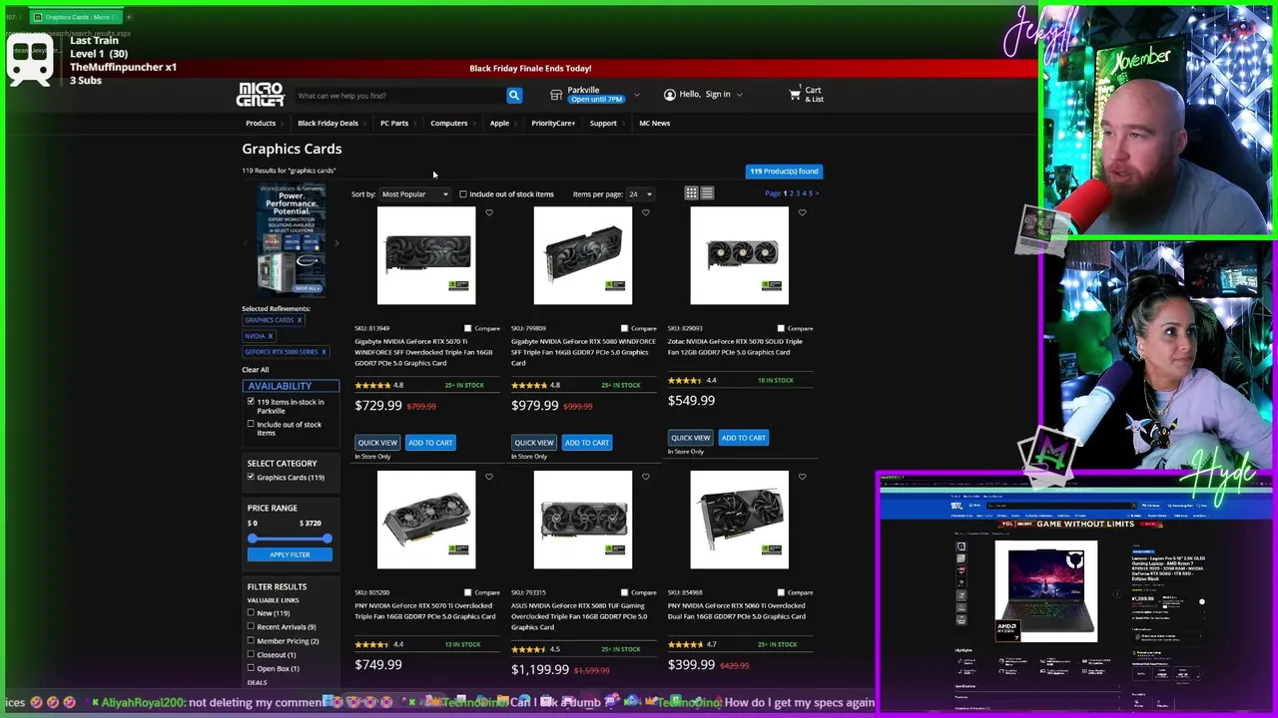
Task: Select the Graphics Cards browser tab
Action: (x=75, y=17)
